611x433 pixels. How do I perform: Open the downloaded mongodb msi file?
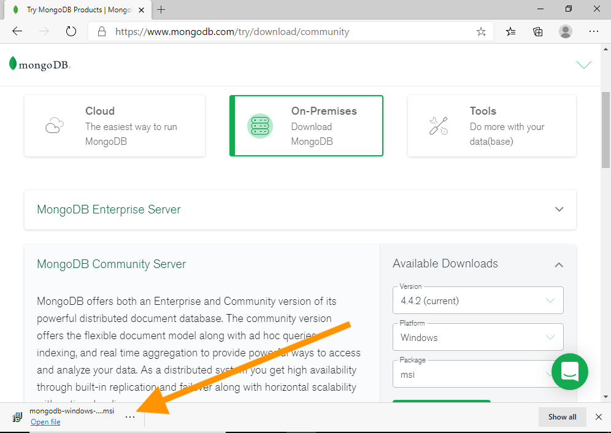pos(45,421)
